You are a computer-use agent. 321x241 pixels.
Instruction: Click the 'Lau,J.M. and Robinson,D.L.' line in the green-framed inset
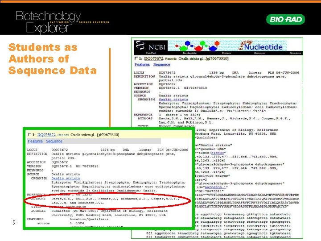coord(78,203)
